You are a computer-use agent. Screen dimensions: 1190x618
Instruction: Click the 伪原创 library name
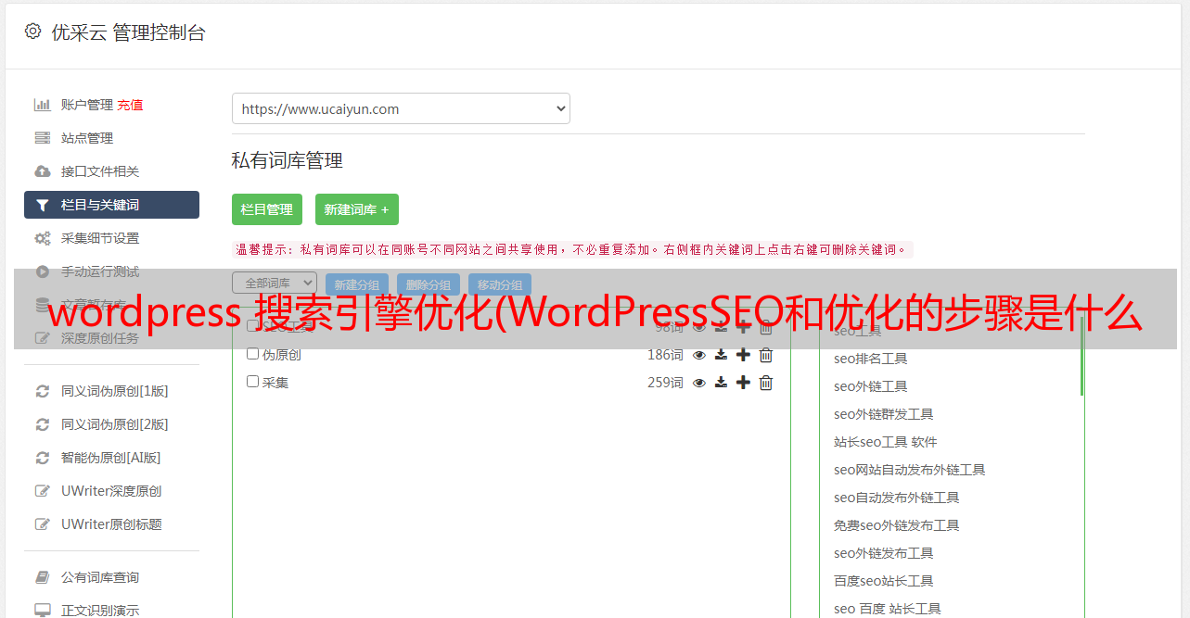pos(281,355)
